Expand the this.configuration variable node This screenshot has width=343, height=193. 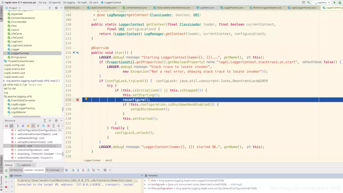(146, 188)
